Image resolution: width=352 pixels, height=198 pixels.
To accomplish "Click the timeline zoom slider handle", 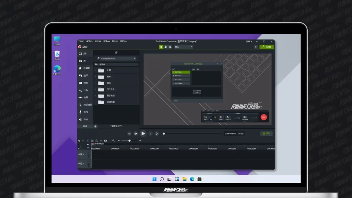I will (x=130, y=141).
